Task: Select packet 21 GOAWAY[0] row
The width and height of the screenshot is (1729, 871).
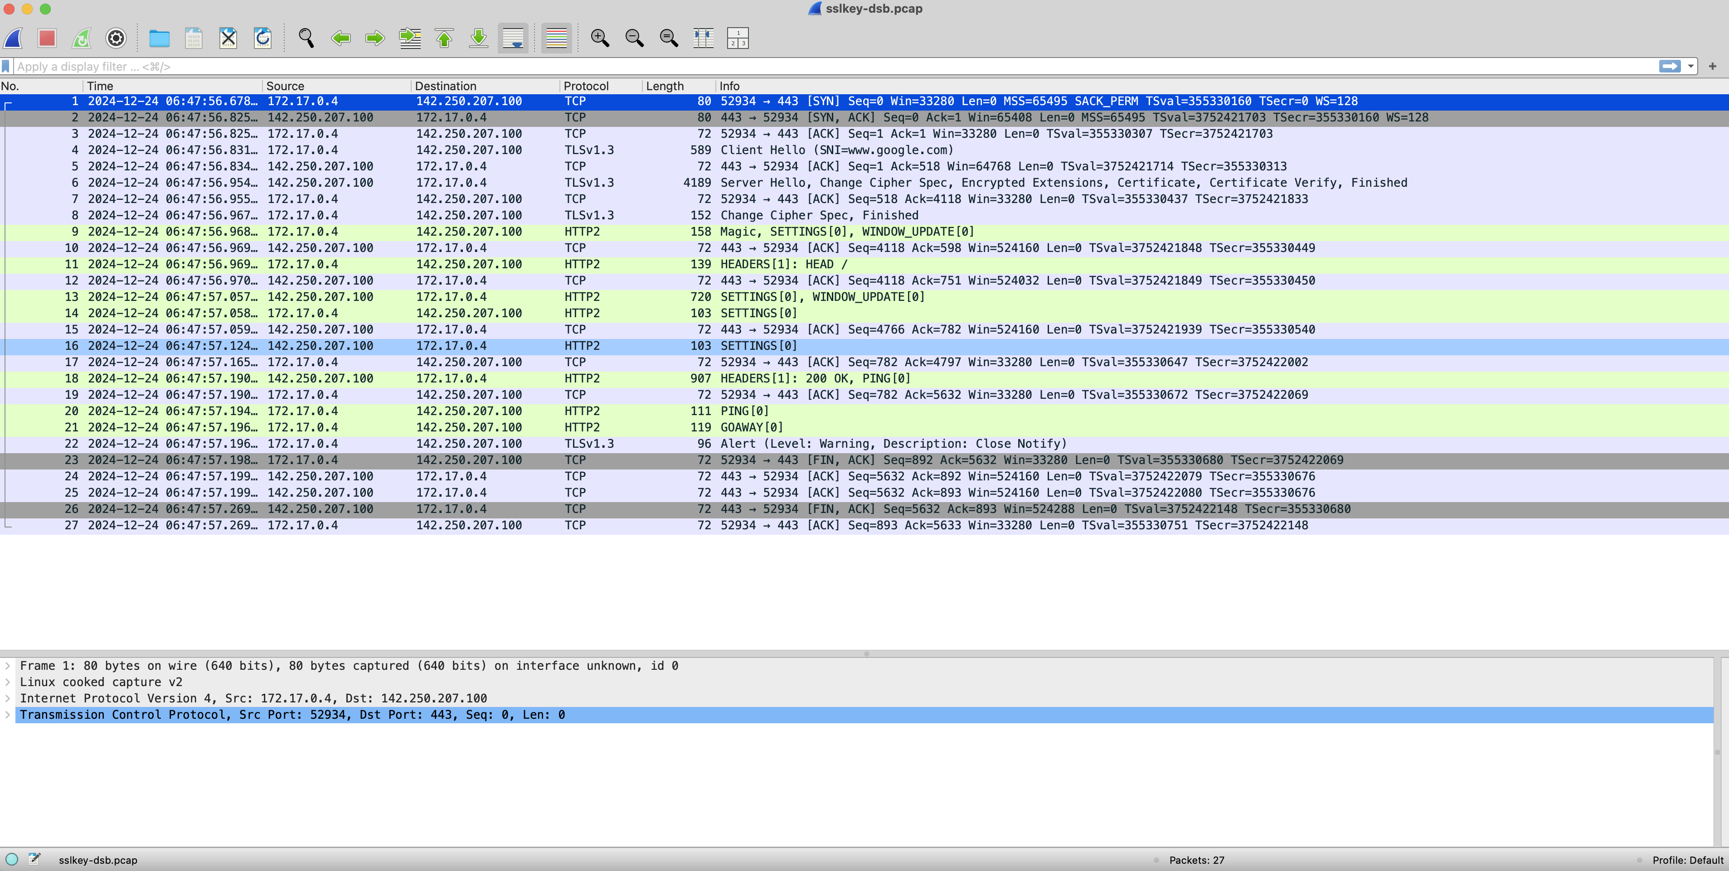Action: point(864,427)
